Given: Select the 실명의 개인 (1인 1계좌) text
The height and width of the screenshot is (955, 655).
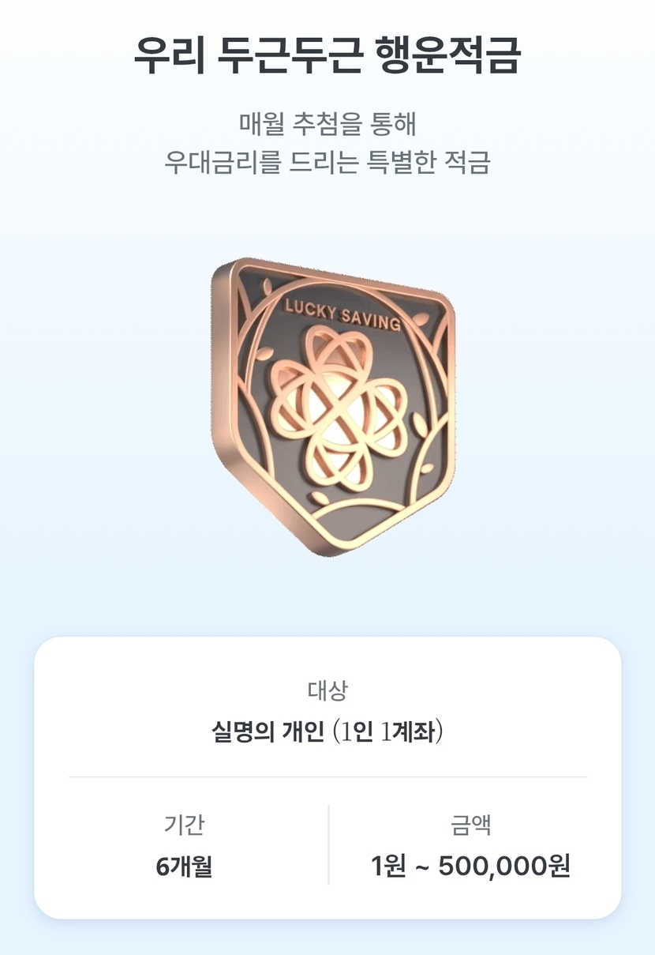Looking at the screenshot, I should point(327,732).
